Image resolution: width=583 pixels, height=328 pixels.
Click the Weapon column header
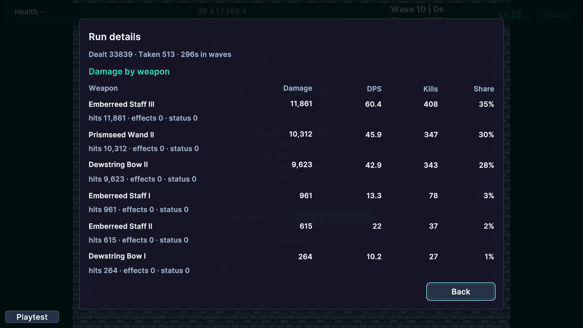coord(103,88)
